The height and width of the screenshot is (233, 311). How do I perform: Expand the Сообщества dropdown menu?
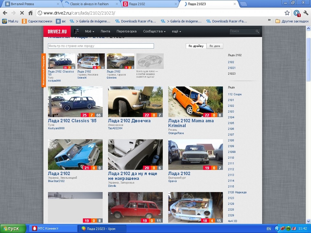point(154,31)
